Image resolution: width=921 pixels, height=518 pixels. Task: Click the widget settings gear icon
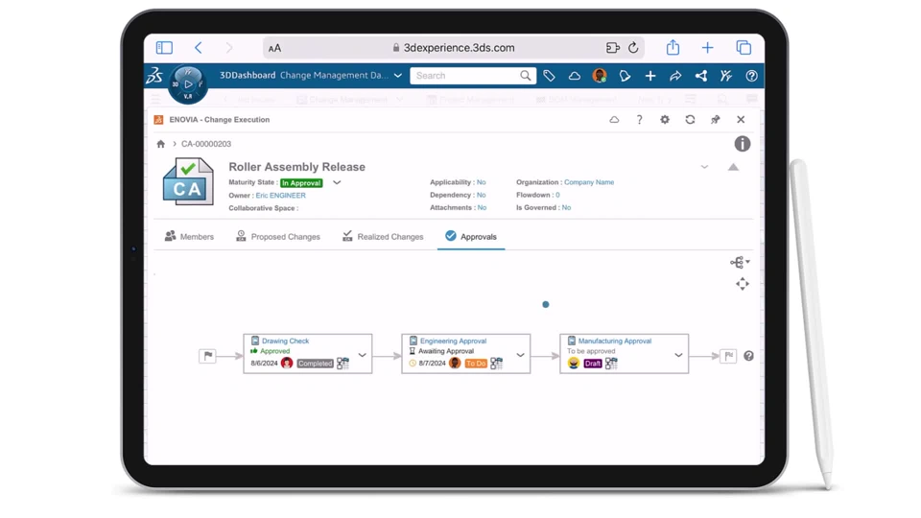(664, 120)
